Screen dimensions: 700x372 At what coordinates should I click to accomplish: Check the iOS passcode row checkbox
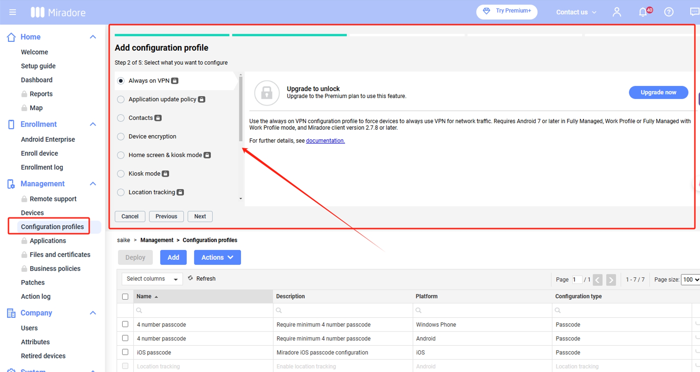125,352
